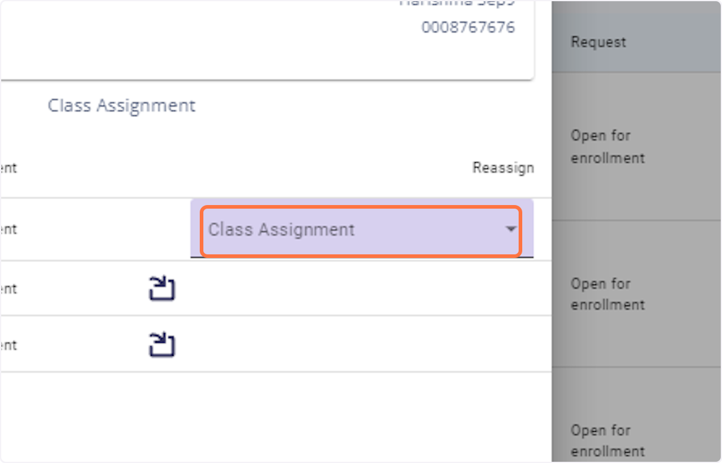722x463 pixels.
Task: Click the row containing the Class Assignment dropdown
Action: (271, 229)
